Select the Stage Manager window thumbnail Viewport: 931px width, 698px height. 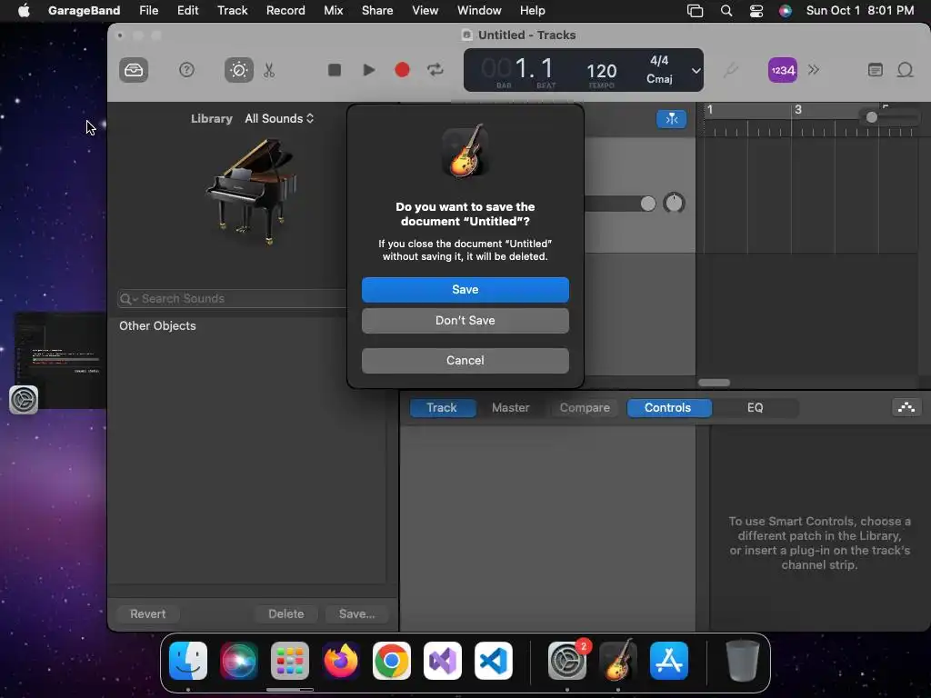click(x=60, y=360)
